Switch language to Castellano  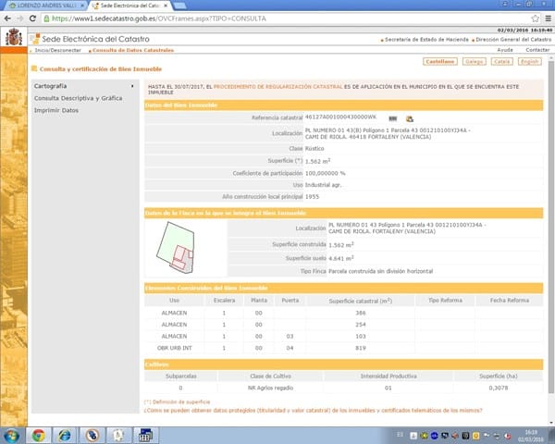tap(440, 62)
